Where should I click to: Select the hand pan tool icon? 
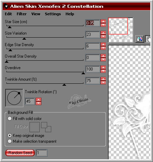click(x=148, y=39)
